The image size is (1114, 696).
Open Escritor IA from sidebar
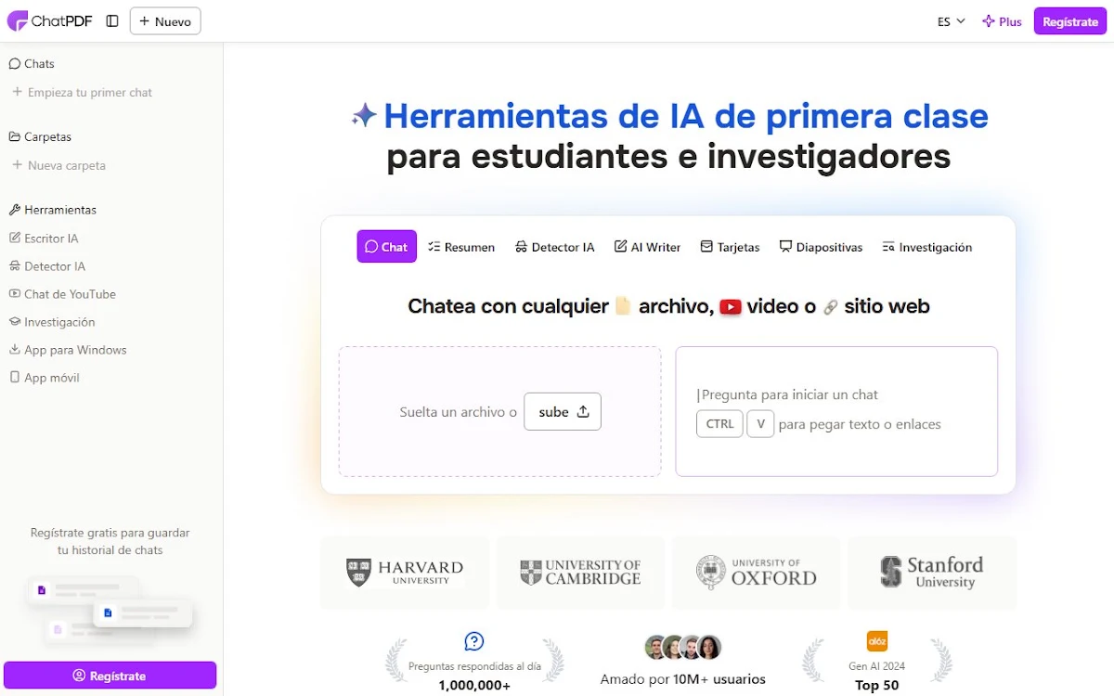(x=44, y=238)
